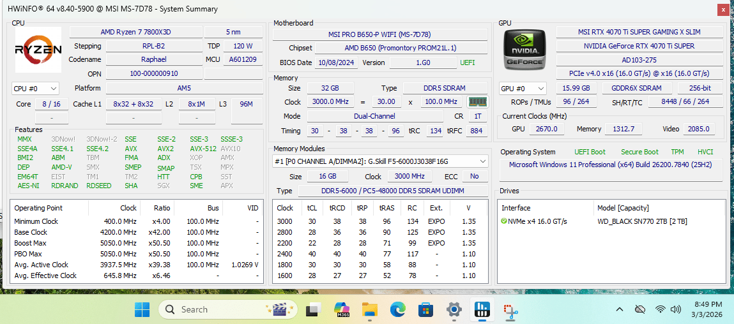Open File Explorer from the taskbar
Screen dimensions: 734x324
click(x=370, y=309)
